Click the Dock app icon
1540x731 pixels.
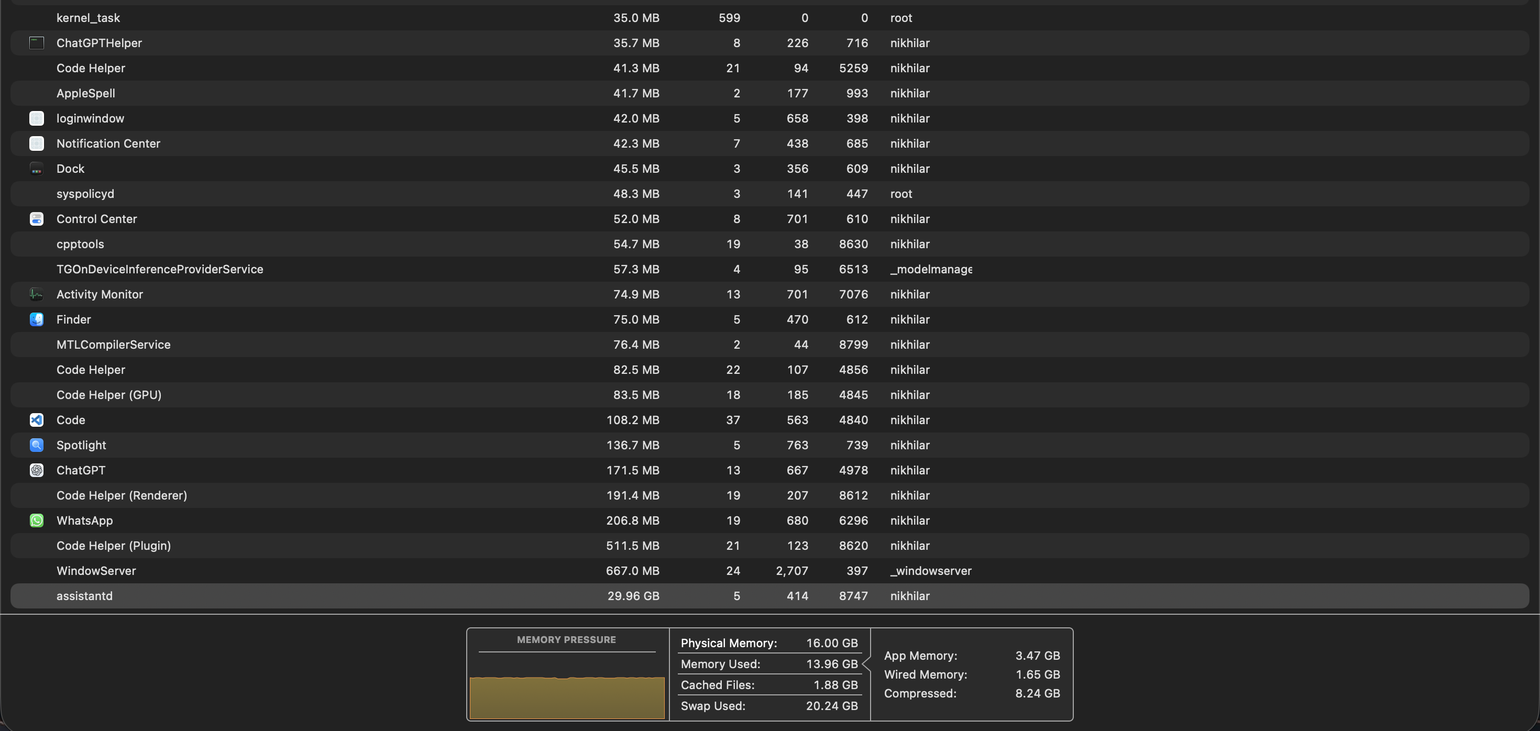click(37, 169)
